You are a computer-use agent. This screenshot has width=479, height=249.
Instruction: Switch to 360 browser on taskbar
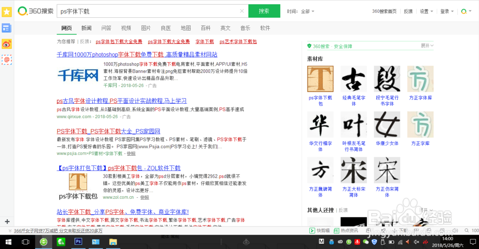(x=44, y=242)
